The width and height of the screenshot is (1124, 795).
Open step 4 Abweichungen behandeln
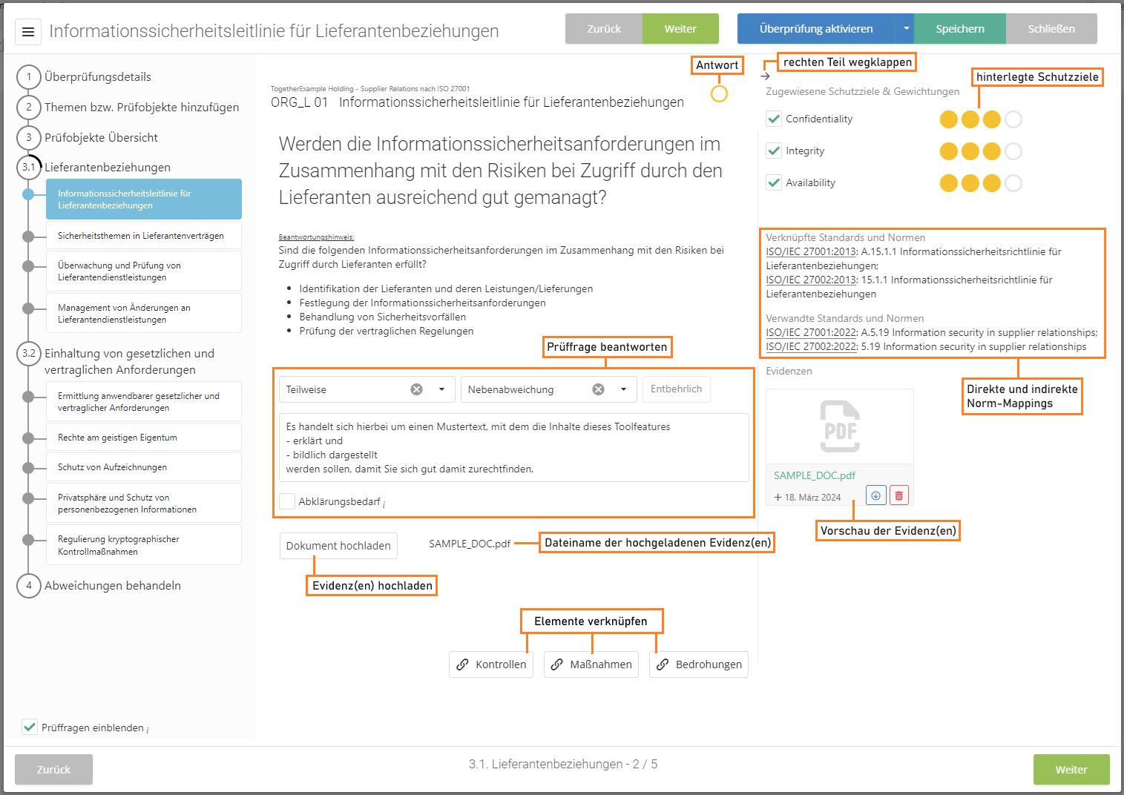click(112, 586)
